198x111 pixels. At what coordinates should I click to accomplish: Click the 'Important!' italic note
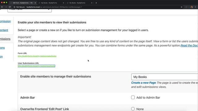[24, 37]
